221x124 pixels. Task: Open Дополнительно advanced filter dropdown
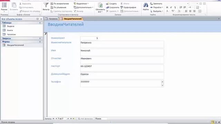[x=84, y=8]
